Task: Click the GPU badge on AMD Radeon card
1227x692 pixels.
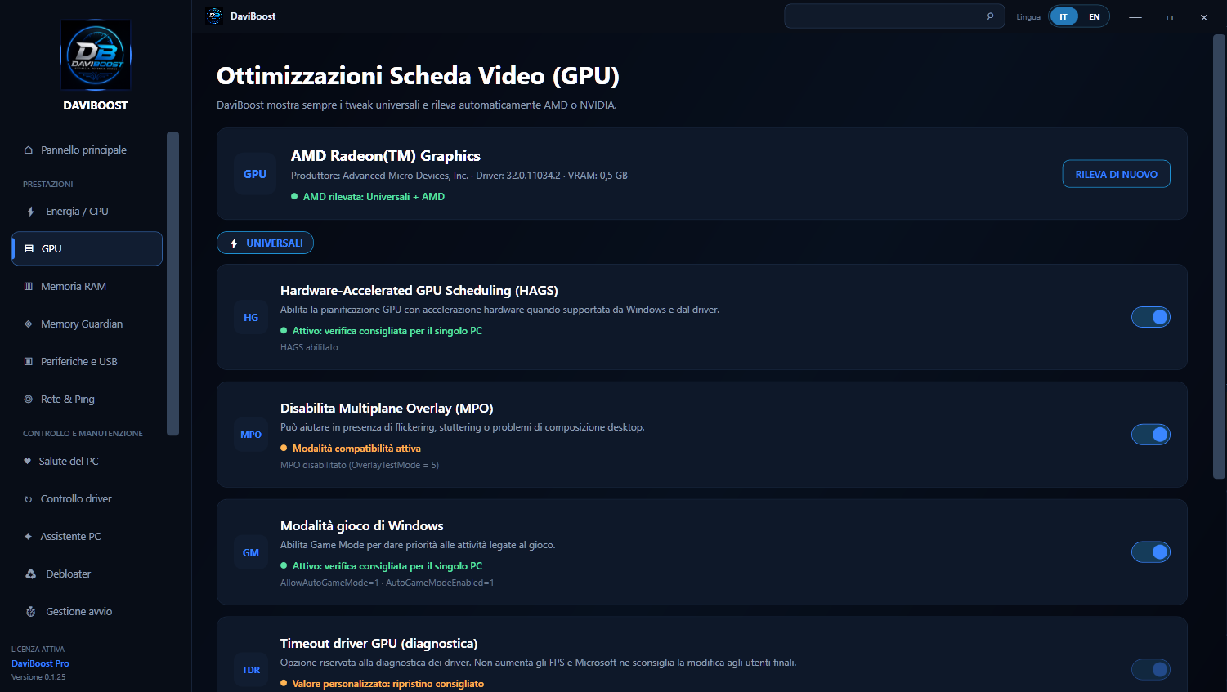Action: [255, 174]
